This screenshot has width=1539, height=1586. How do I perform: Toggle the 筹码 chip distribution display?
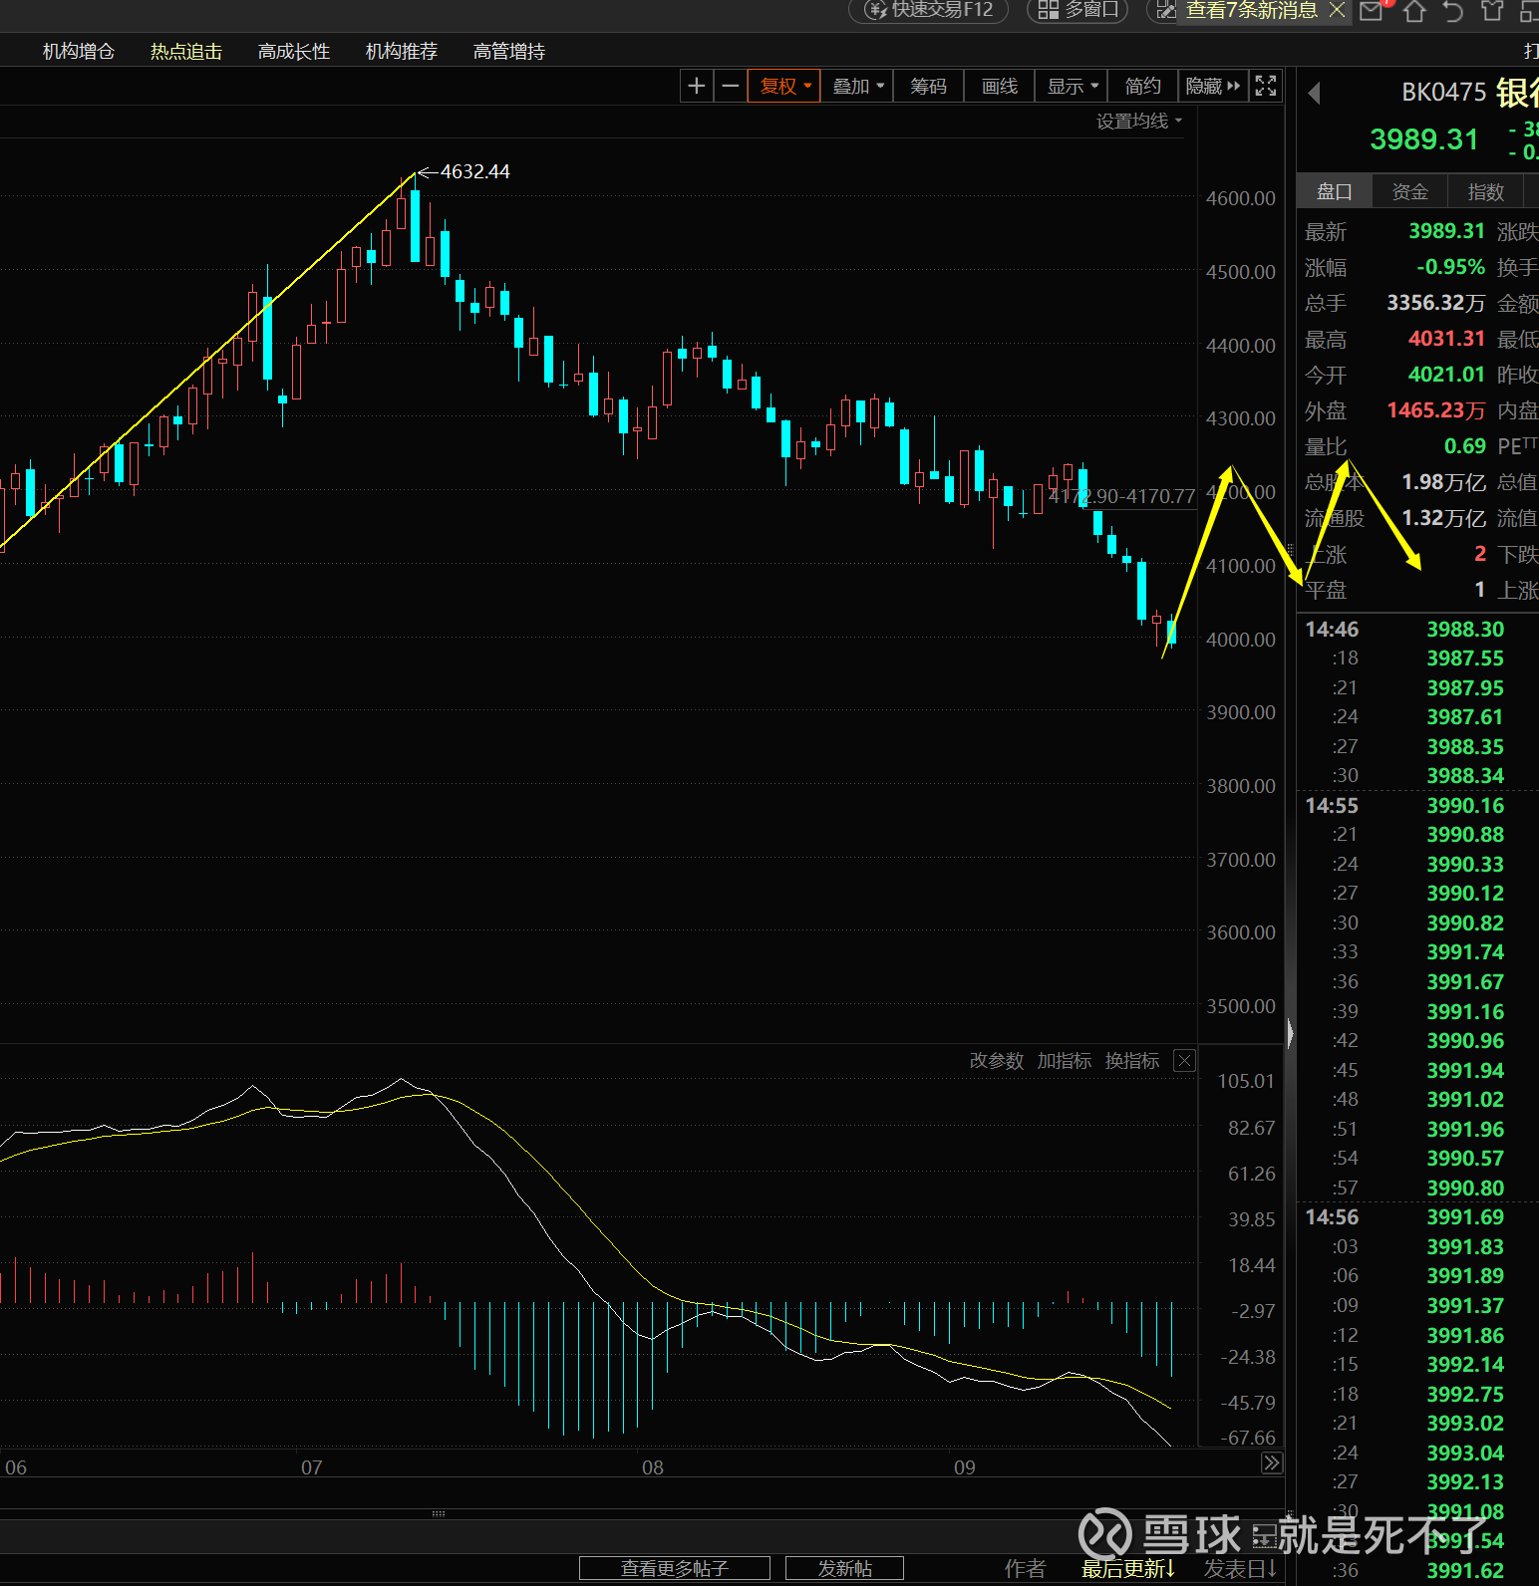tap(928, 87)
